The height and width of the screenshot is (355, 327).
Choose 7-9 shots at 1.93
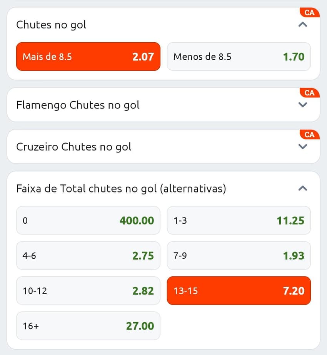click(x=239, y=256)
